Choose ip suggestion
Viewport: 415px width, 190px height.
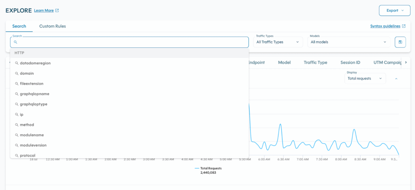pyautogui.click(x=129, y=115)
